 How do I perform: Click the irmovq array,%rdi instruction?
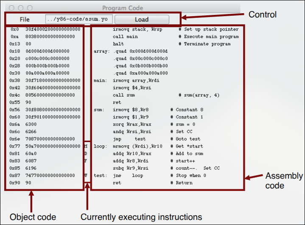click(x=136, y=80)
